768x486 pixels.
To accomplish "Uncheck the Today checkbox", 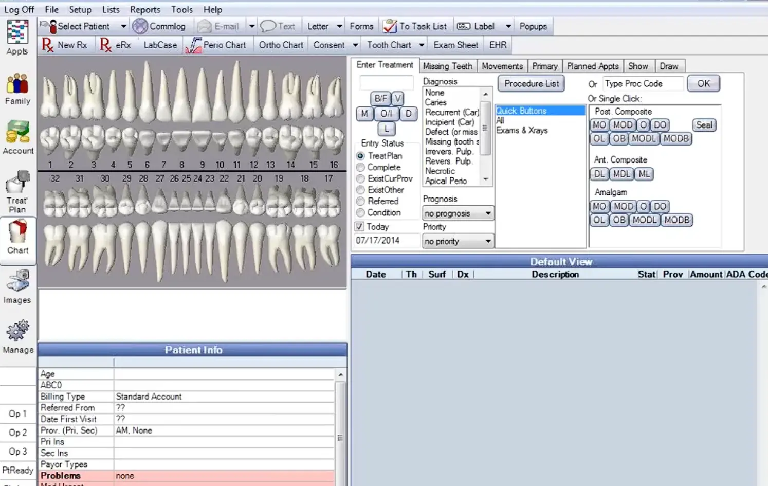I will click(x=359, y=226).
